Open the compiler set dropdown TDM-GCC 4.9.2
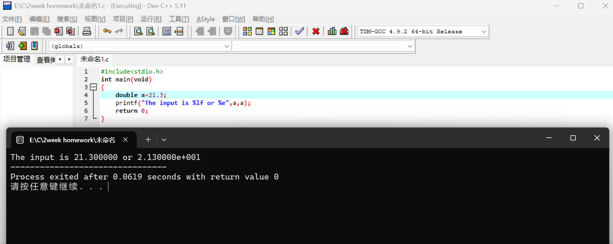 tap(423, 31)
